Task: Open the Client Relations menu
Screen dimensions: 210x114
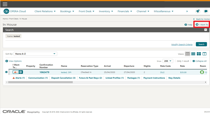Action: [x=45, y=11]
